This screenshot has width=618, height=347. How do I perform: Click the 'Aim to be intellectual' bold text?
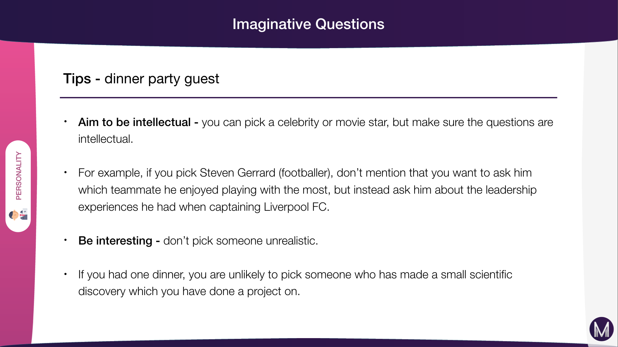(134, 122)
